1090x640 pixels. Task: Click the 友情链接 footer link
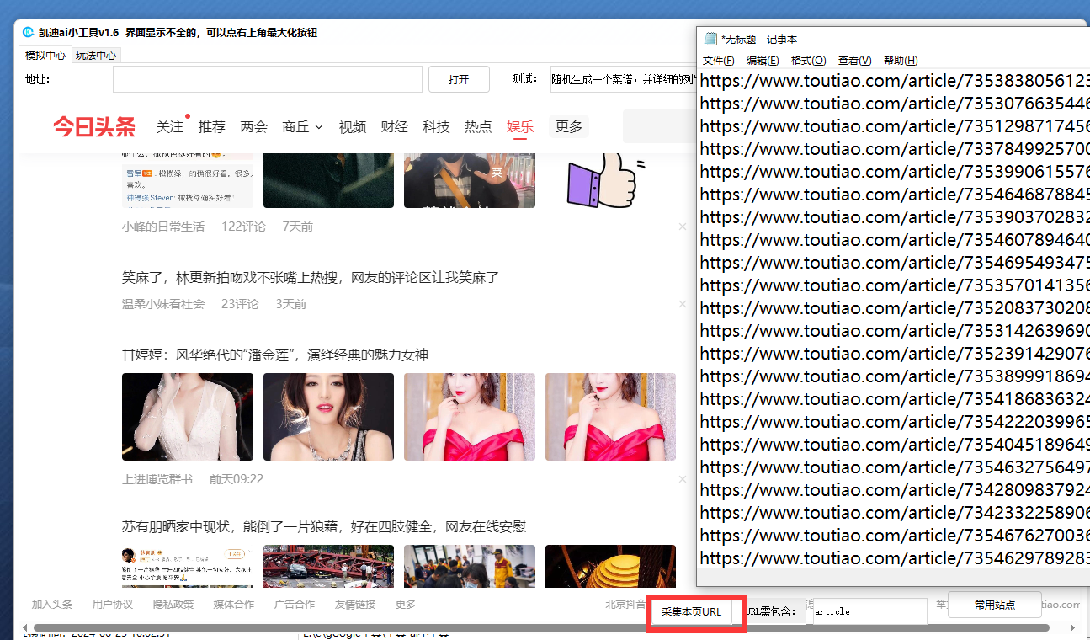(x=355, y=605)
